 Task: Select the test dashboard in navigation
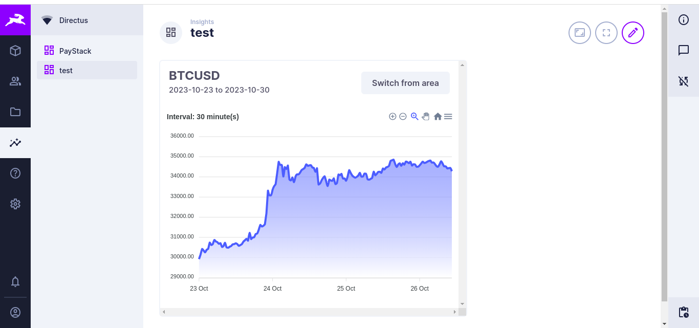[x=66, y=71]
